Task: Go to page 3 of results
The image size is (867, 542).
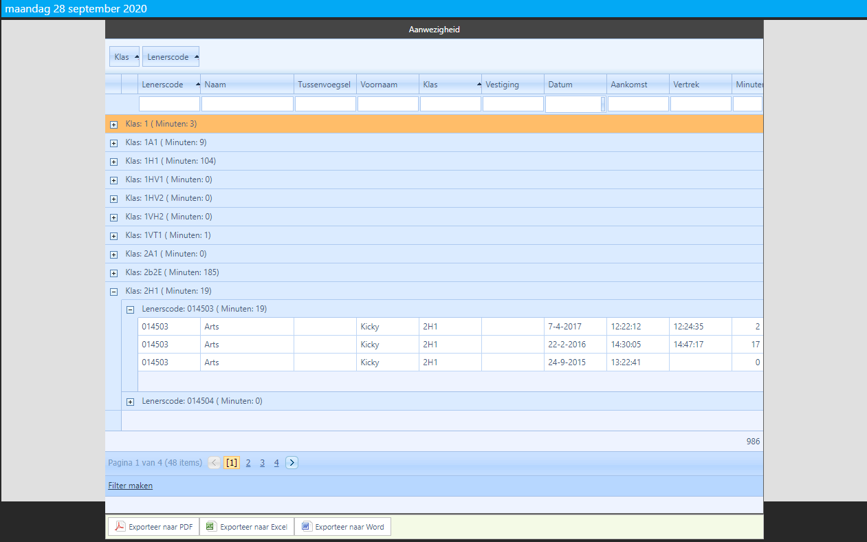Action: click(x=262, y=463)
